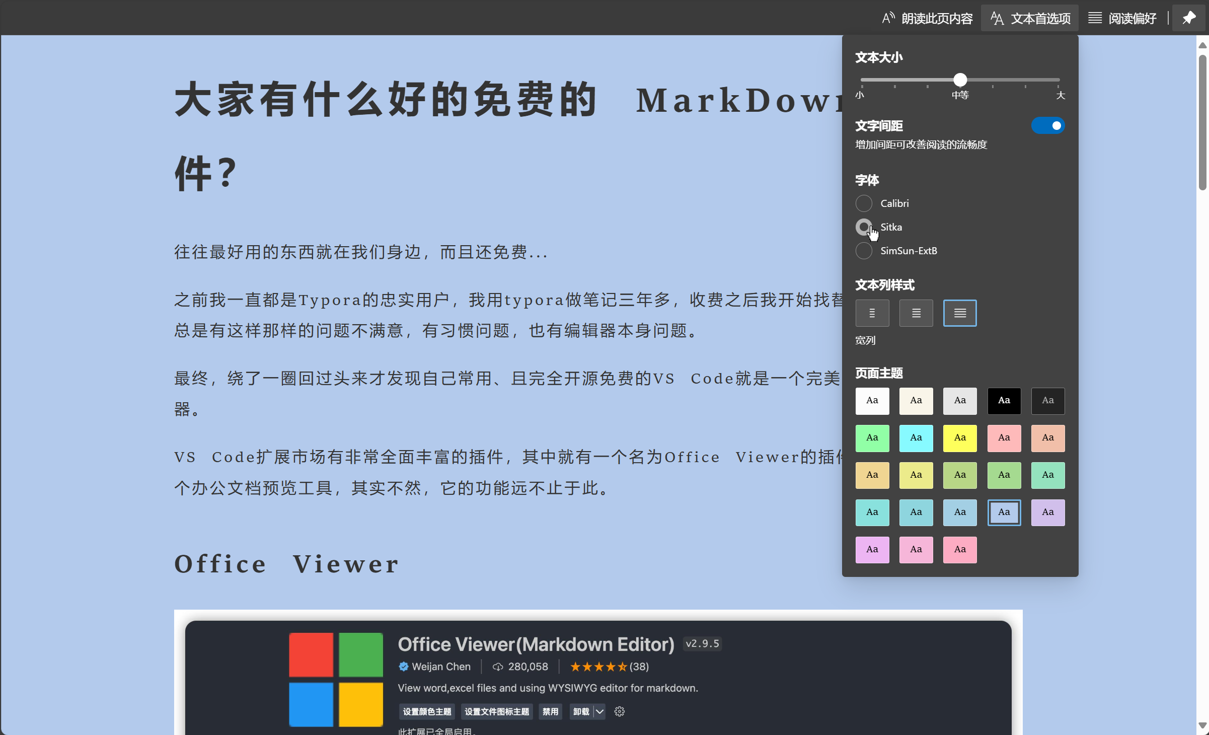Click the gear icon in the extension screenshot
The width and height of the screenshot is (1209, 735).
tap(620, 711)
